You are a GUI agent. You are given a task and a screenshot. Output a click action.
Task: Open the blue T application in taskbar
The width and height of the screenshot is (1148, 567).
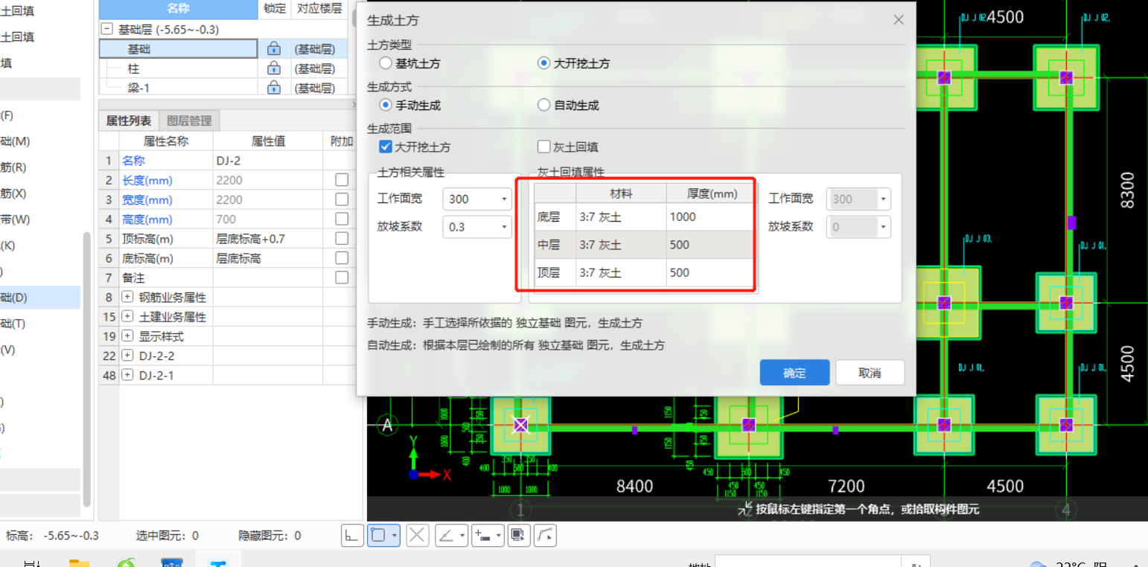point(218,563)
